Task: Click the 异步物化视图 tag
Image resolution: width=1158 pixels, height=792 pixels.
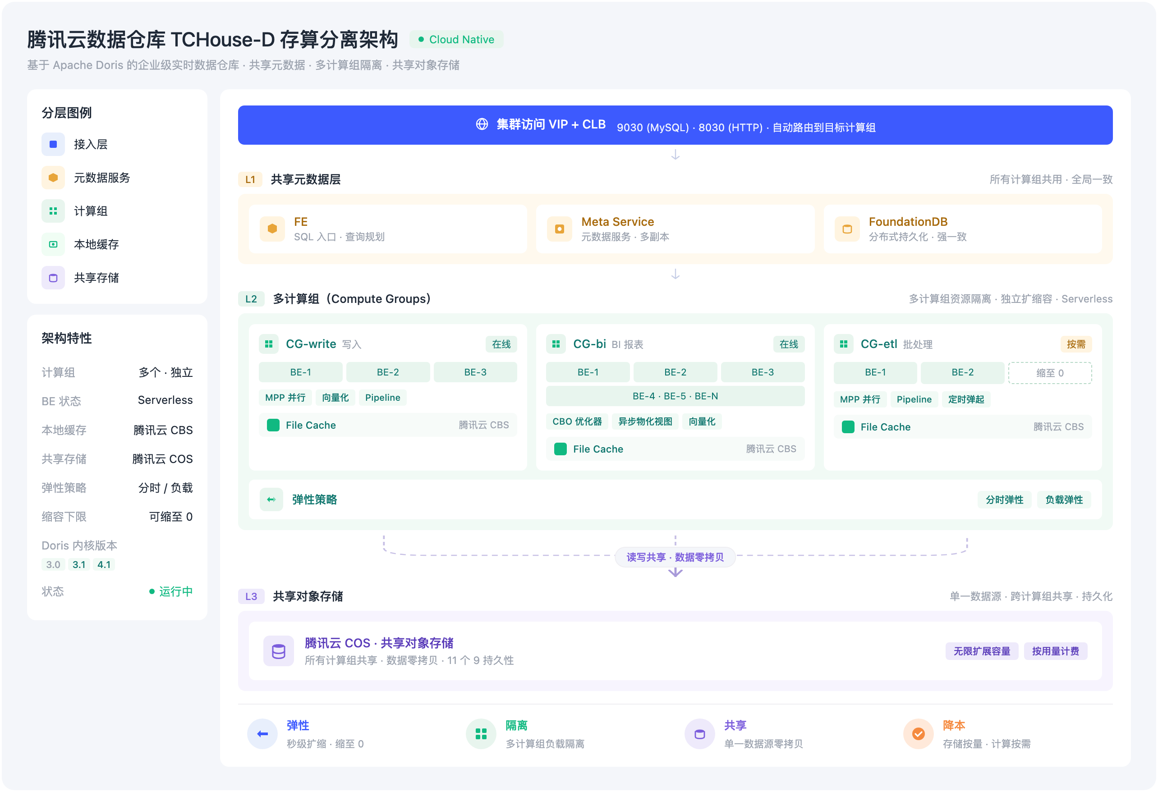Action: tap(645, 422)
